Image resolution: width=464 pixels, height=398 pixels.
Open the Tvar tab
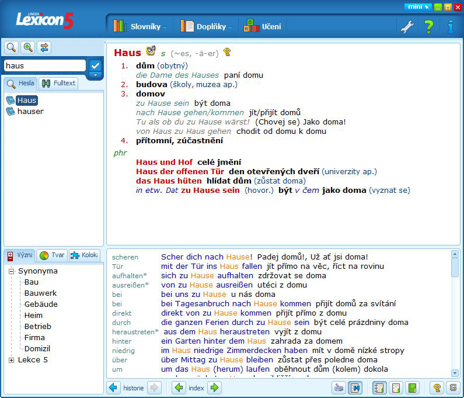pyautogui.click(x=51, y=255)
